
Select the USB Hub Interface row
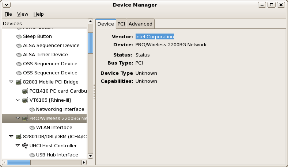[44, 155]
